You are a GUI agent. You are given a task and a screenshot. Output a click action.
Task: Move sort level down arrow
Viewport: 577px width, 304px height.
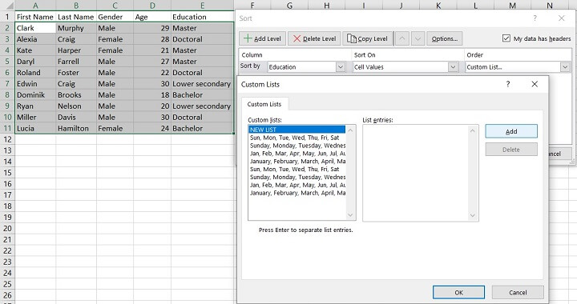pyautogui.click(x=418, y=38)
